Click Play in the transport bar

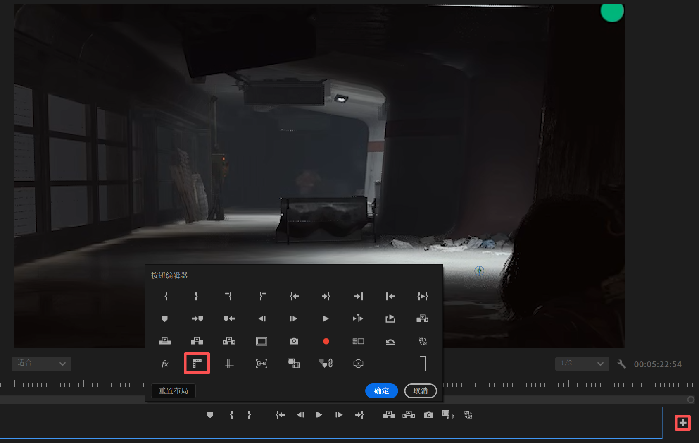(319, 415)
